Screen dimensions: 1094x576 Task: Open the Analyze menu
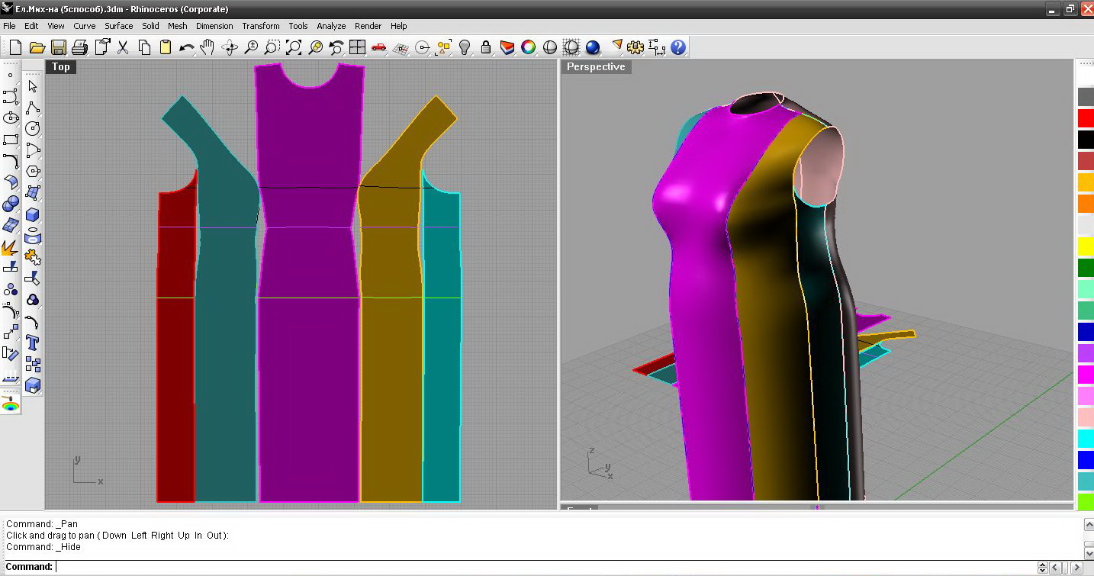pyautogui.click(x=331, y=26)
